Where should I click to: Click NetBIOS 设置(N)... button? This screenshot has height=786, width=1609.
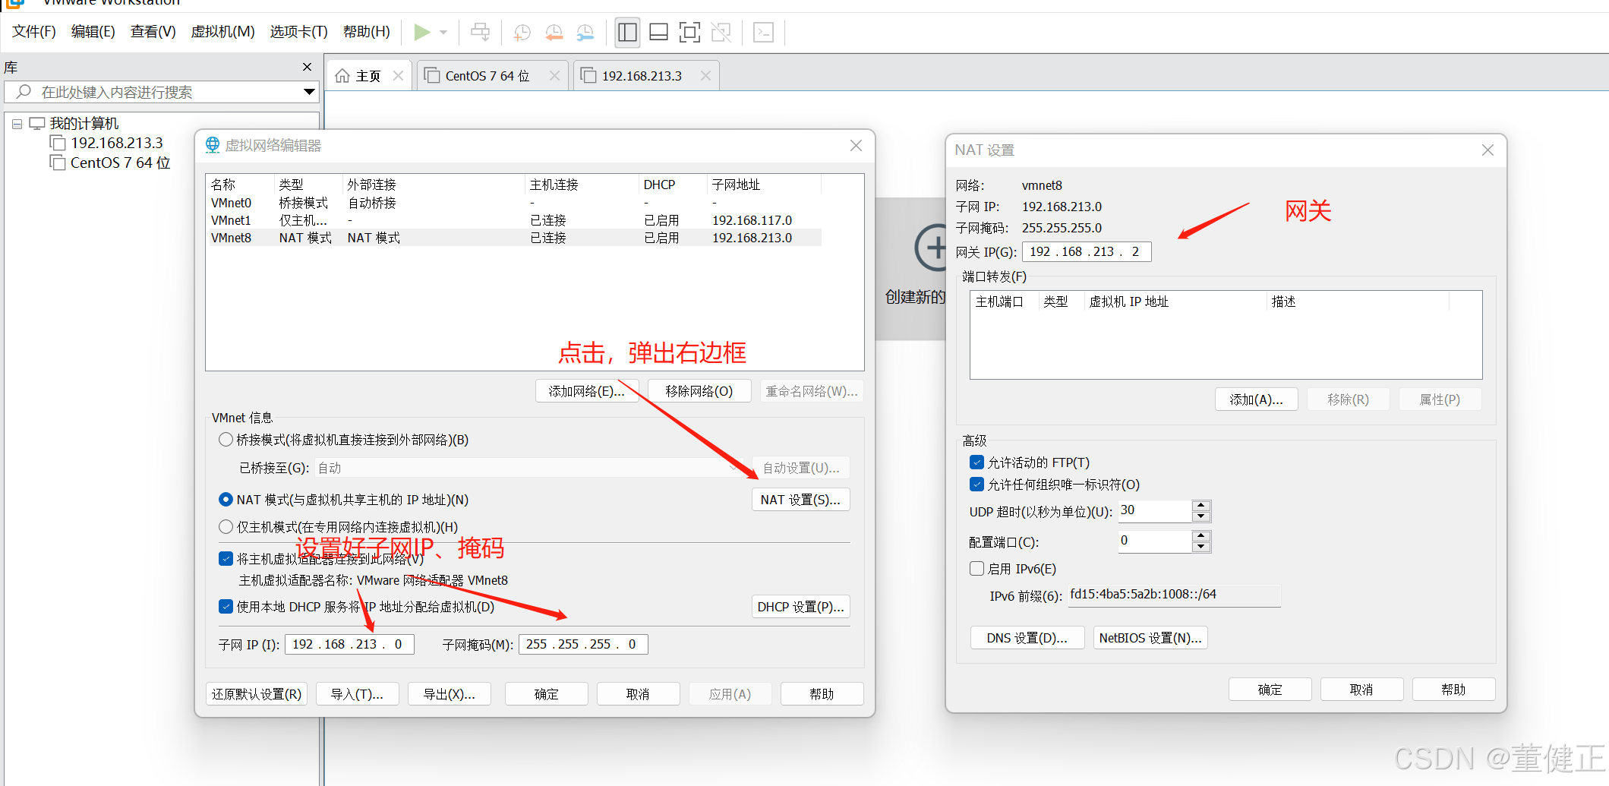(x=1150, y=638)
